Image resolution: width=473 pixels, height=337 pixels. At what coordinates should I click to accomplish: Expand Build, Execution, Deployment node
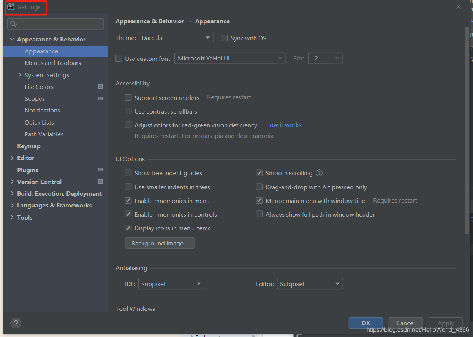[12, 193]
